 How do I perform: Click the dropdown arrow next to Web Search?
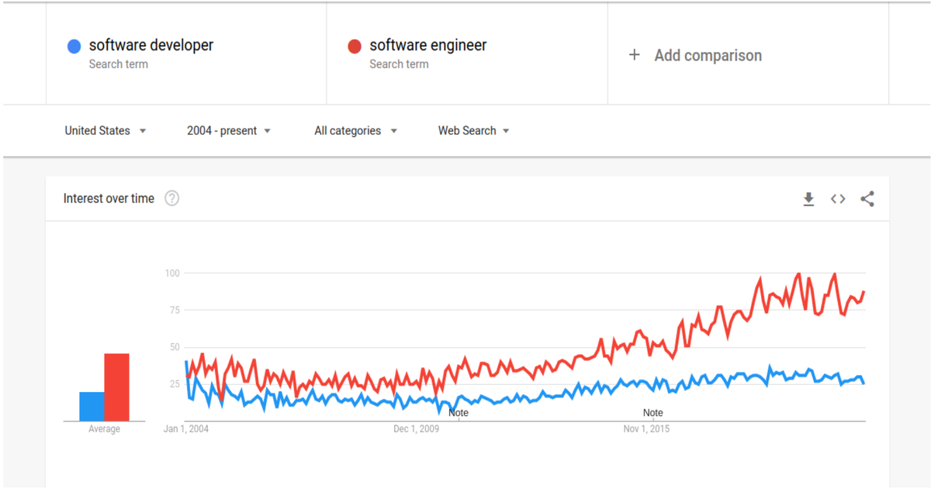506,131
